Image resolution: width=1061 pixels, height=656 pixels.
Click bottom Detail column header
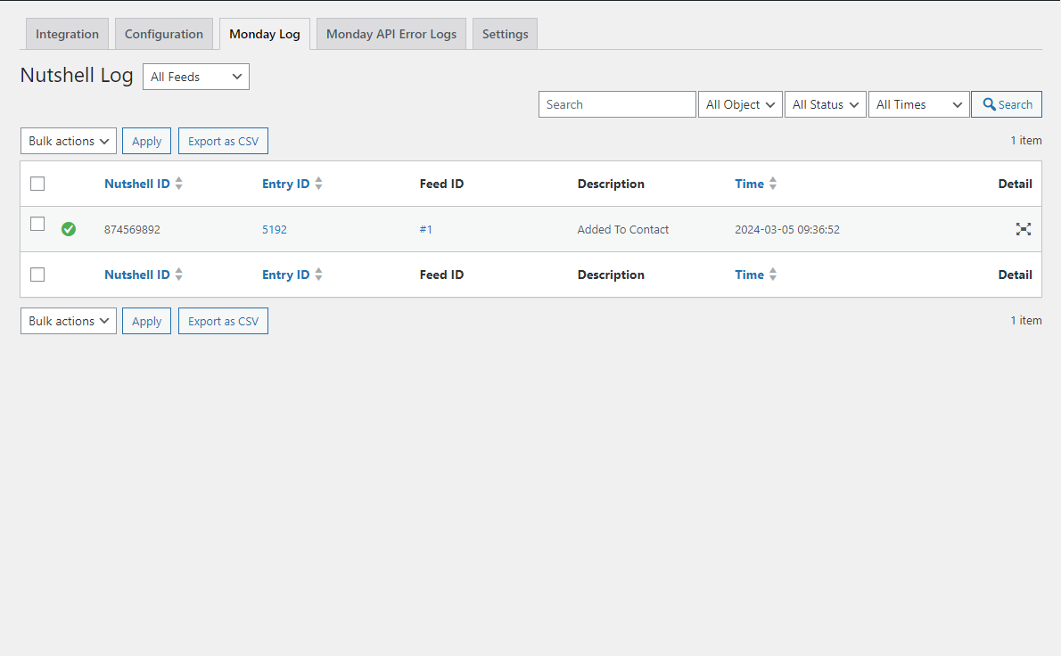point(1015,275)
